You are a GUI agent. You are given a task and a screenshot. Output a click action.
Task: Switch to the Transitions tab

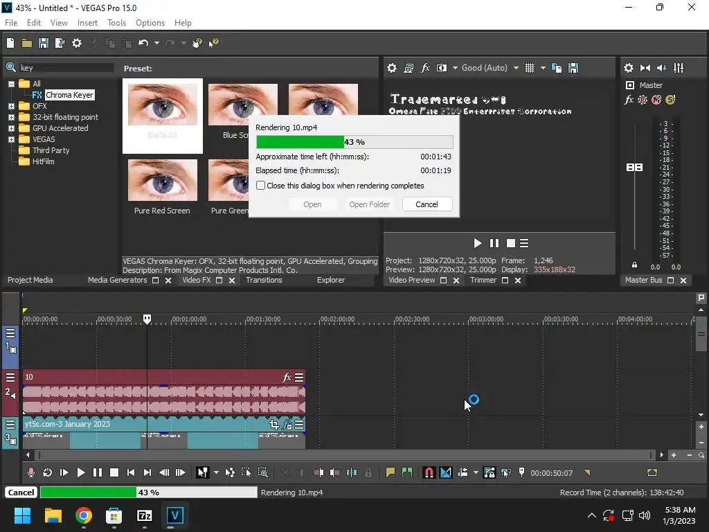pyautogui.click(x=264, y=280)
